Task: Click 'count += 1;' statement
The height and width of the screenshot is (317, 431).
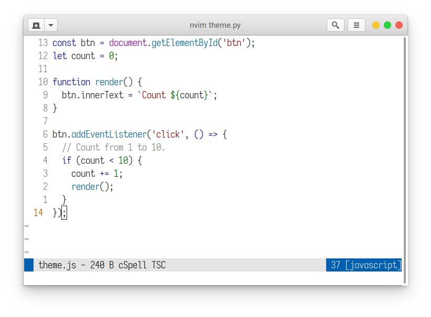Action: click(97, 174)
